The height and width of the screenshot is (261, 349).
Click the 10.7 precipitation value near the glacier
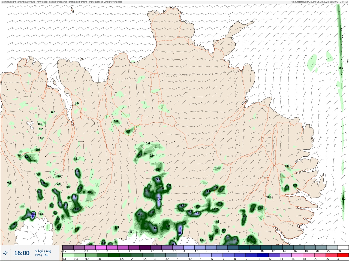(34, 214)
